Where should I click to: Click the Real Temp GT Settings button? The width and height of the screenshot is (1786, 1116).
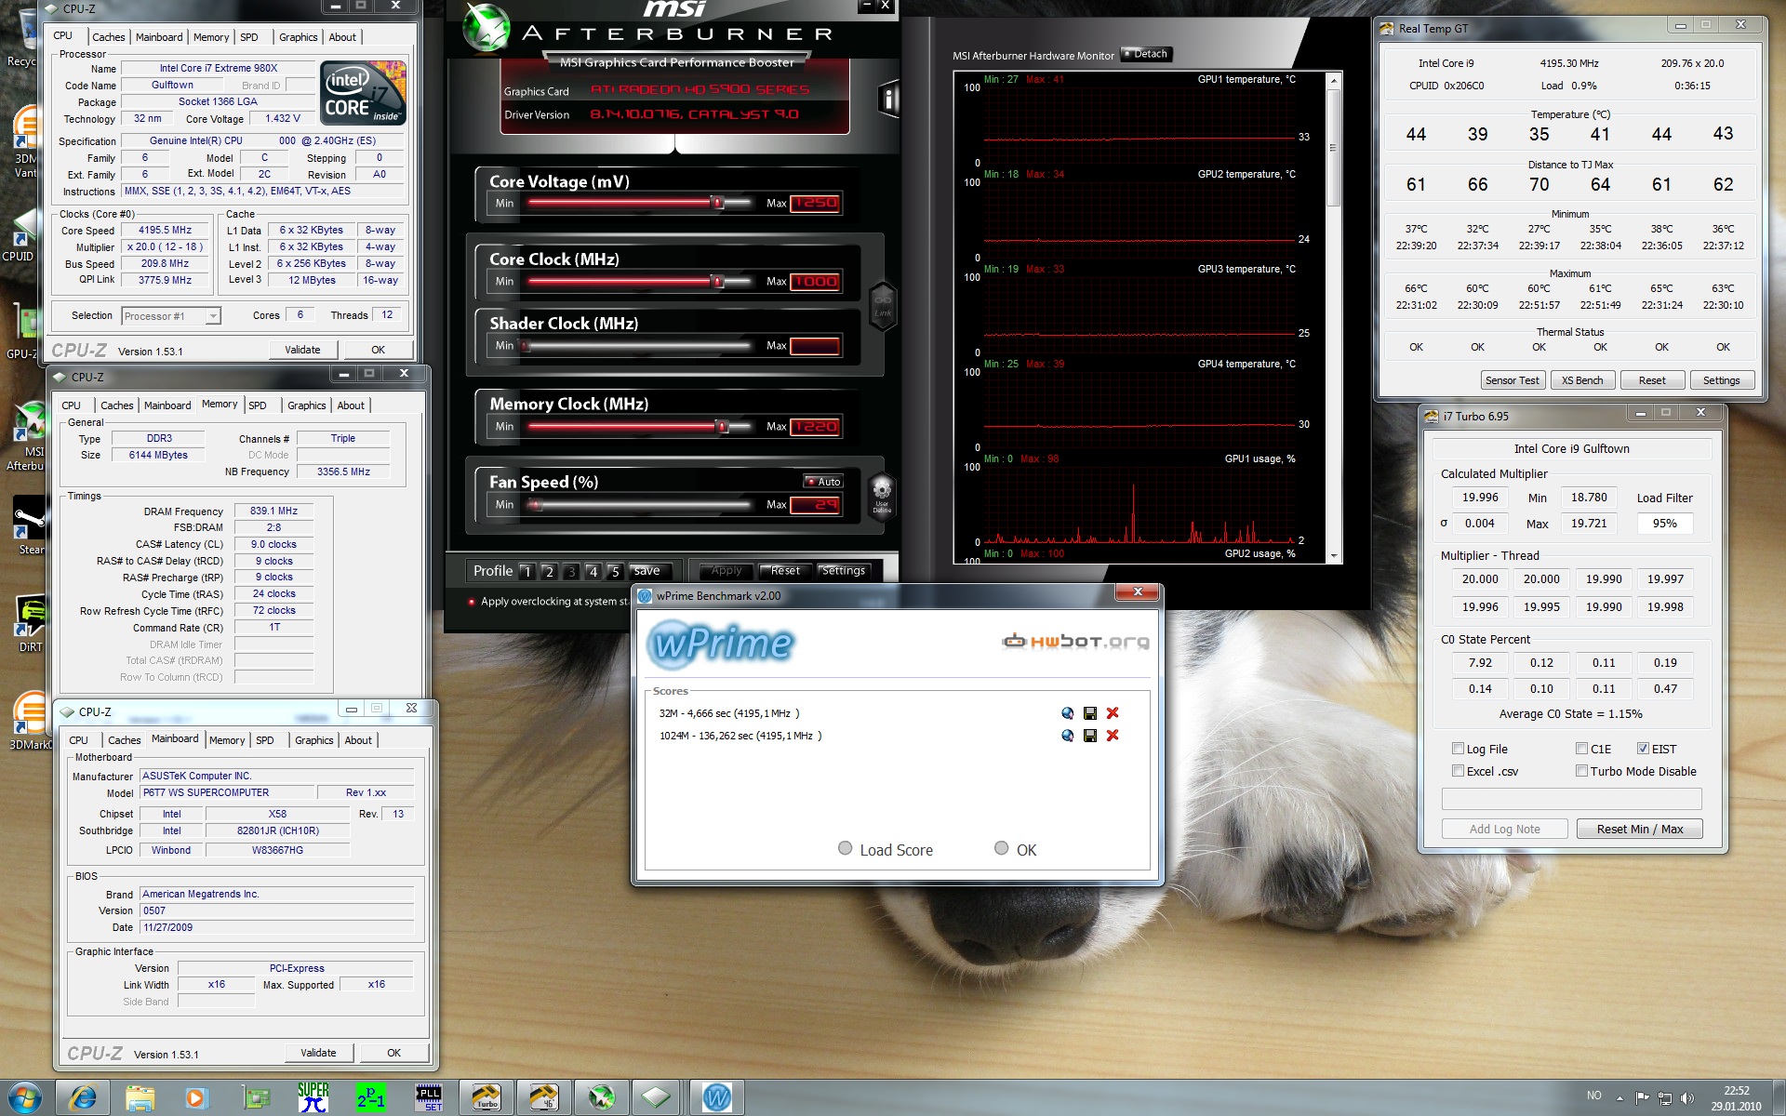(x=1721, y=380)
